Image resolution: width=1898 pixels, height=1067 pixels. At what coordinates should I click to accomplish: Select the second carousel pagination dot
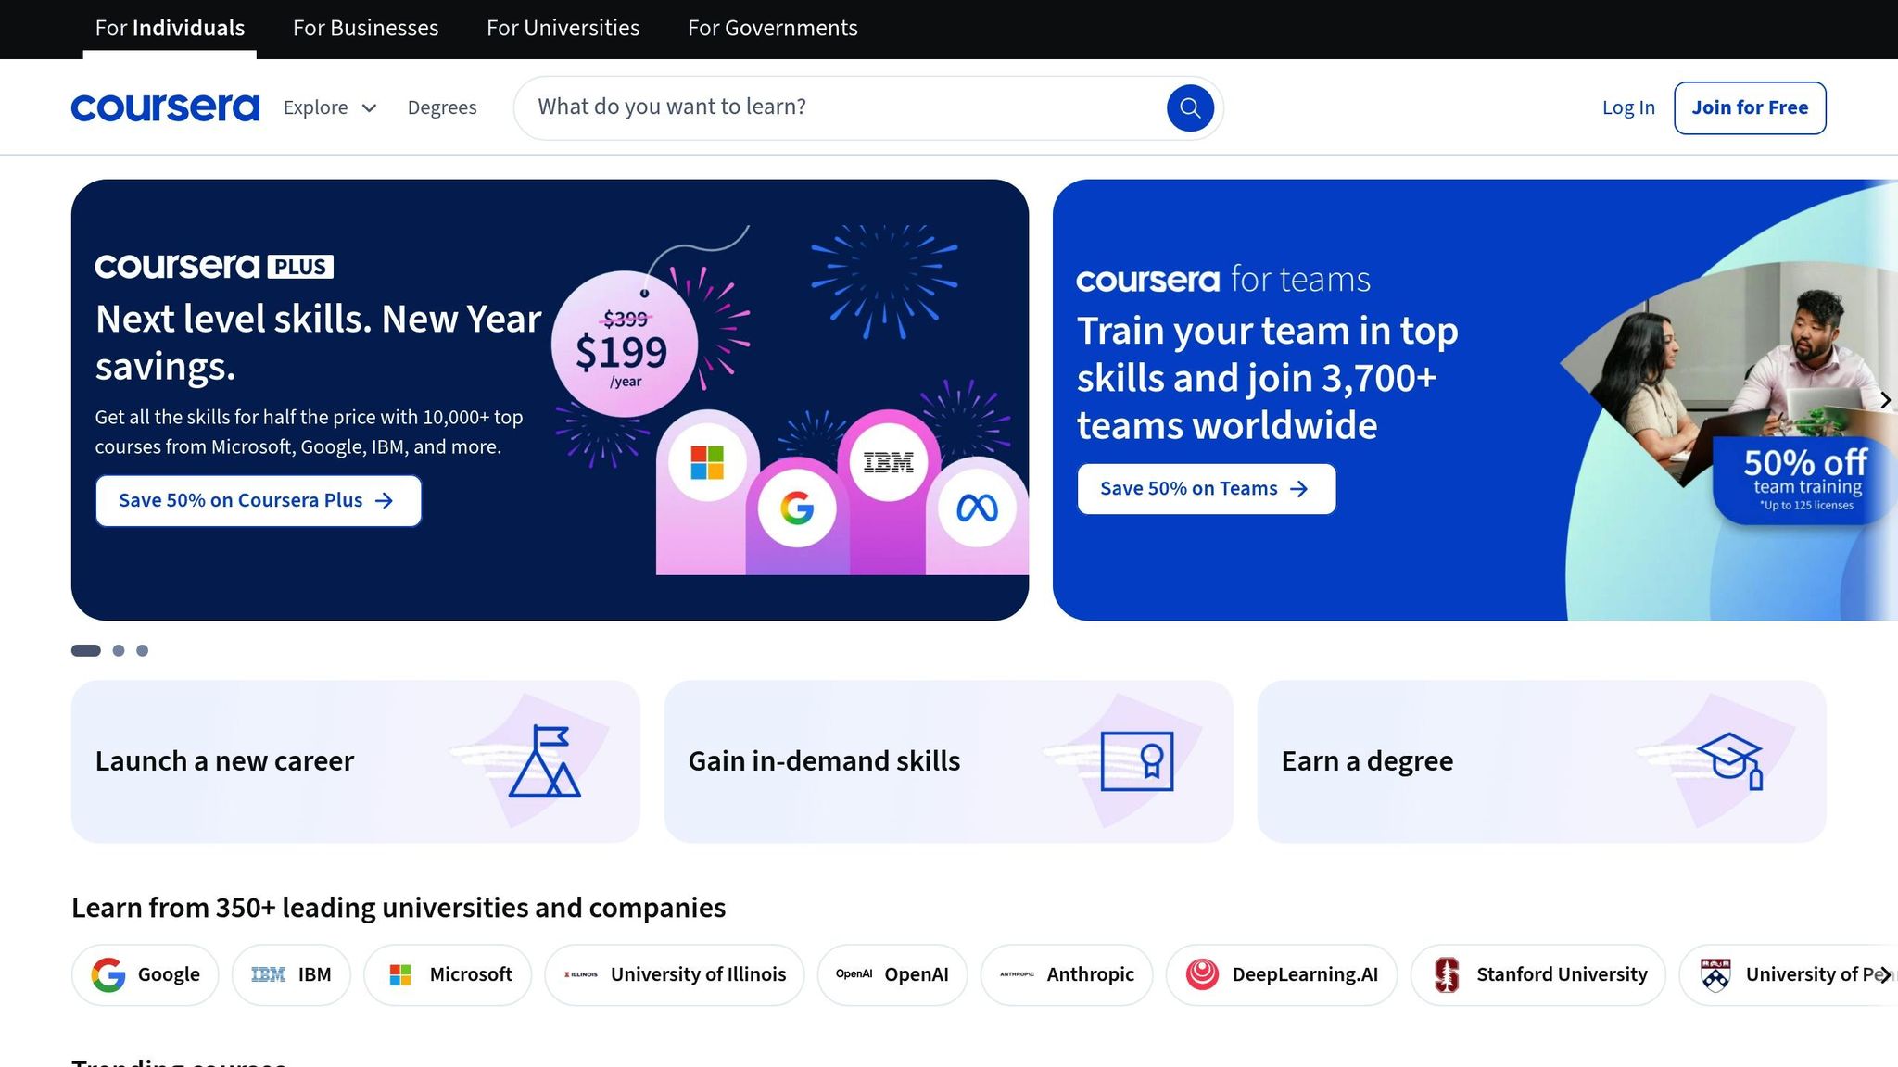(x=118, y=650)
